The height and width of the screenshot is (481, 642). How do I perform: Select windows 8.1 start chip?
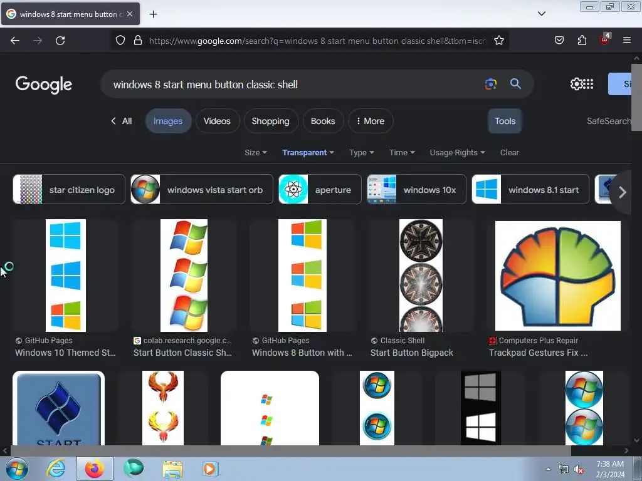pyautogui.click(x=530, y=189)
